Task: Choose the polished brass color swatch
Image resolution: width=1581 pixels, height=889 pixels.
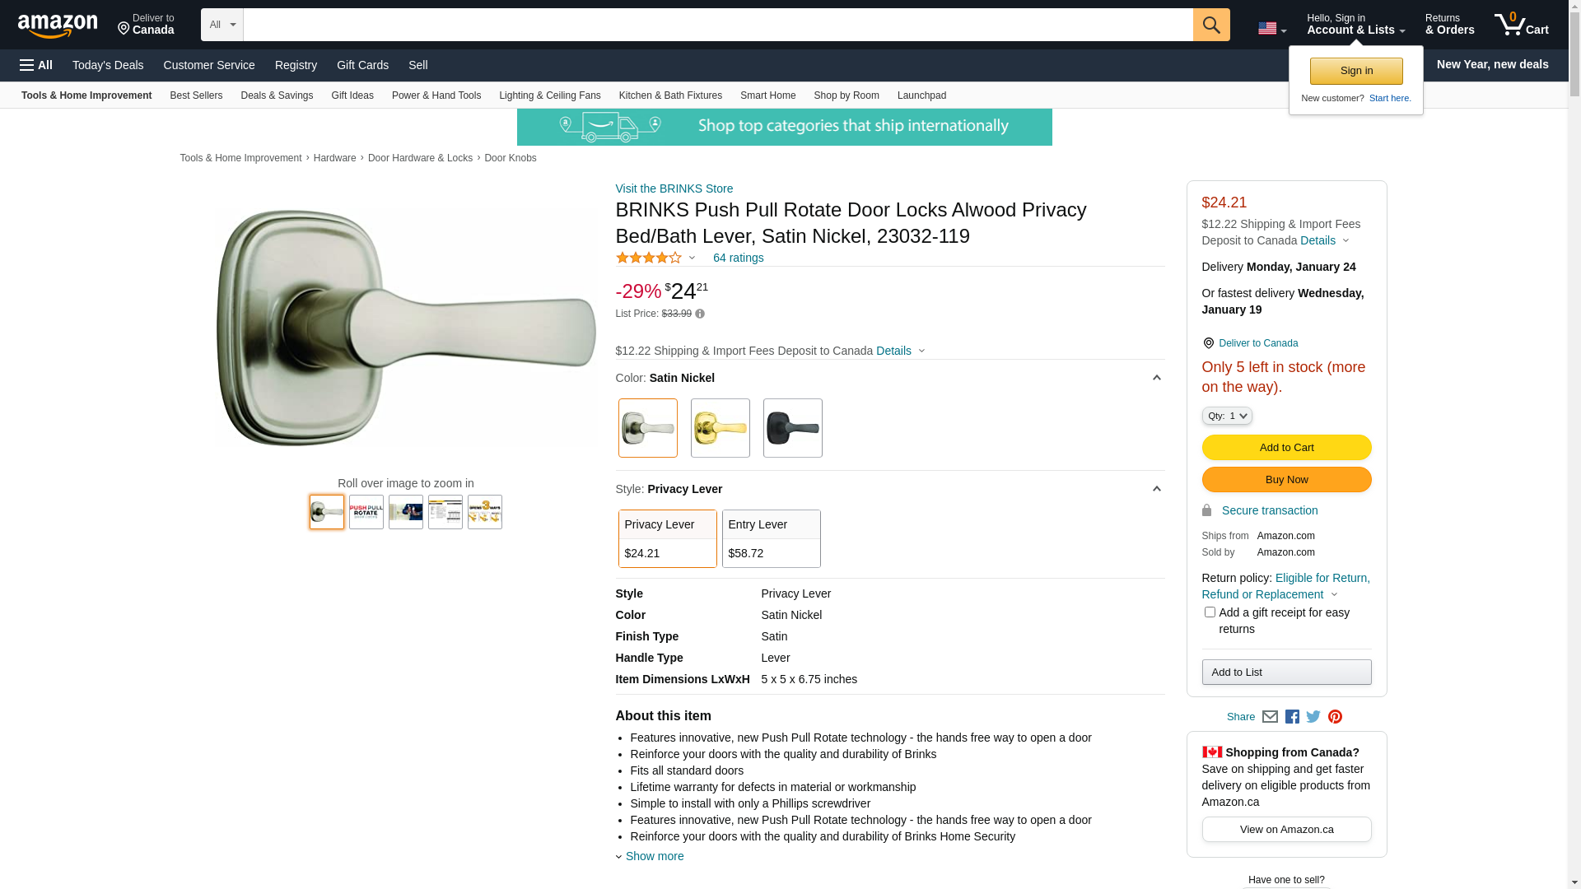Action: point(720,428)
